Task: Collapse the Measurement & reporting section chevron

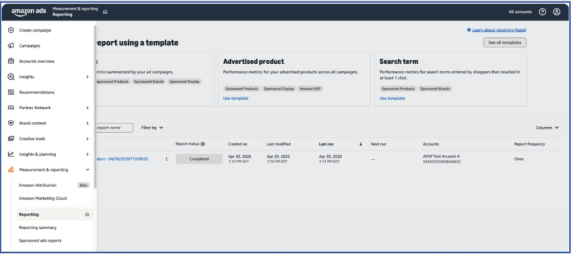Action: (88, 170)
